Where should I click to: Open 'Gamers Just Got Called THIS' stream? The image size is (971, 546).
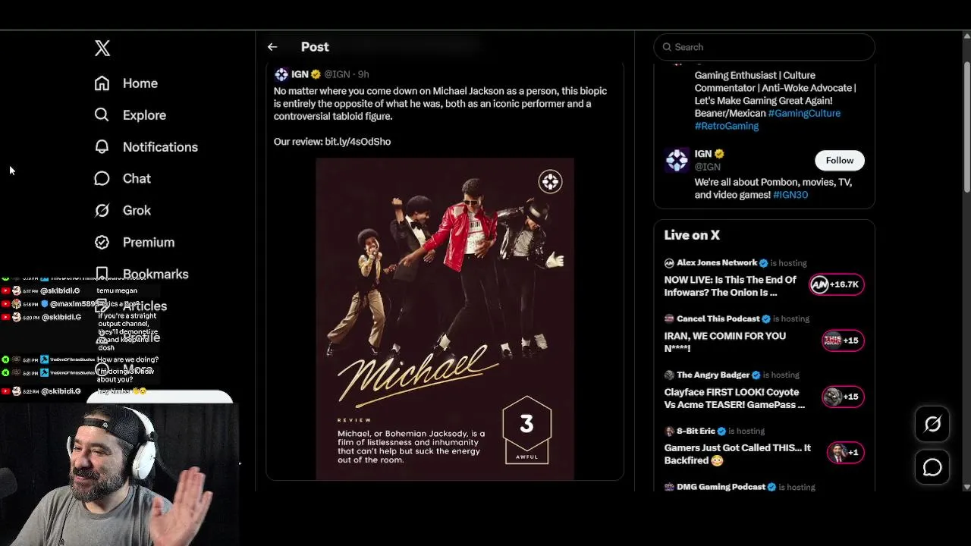pyautogui.click(x=737, y=455)
